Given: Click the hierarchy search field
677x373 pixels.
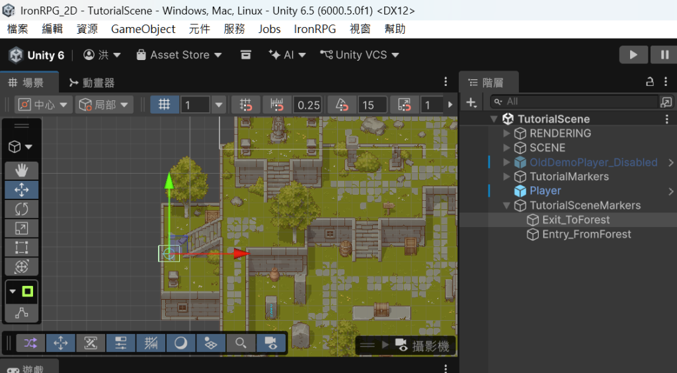Looking at the screenshot, I should point(575,102).
